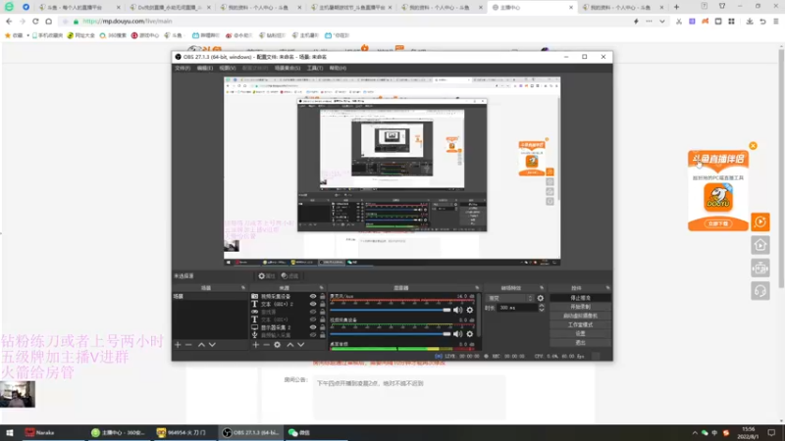Open the OBS 场景集合(S) menu
Image resolution: width=785 pixels, height=441 pixels.
288,68
